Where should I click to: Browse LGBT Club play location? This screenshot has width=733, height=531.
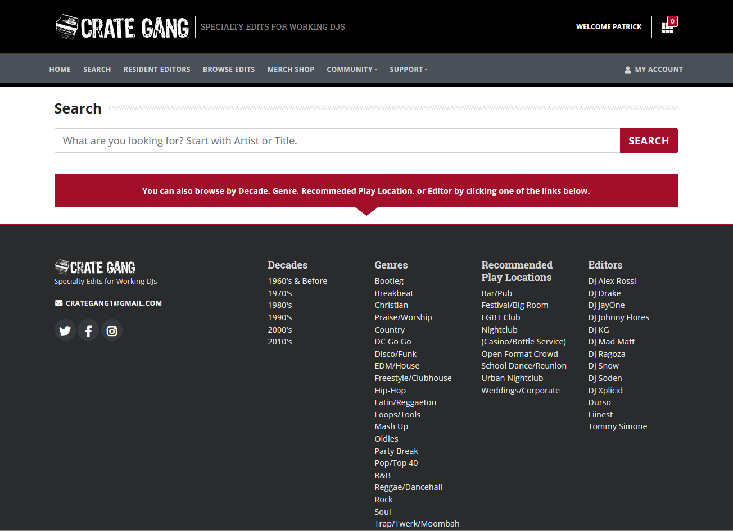coord(501,317)
